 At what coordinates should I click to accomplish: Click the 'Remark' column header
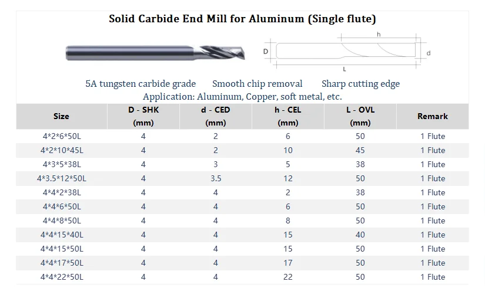433,117
